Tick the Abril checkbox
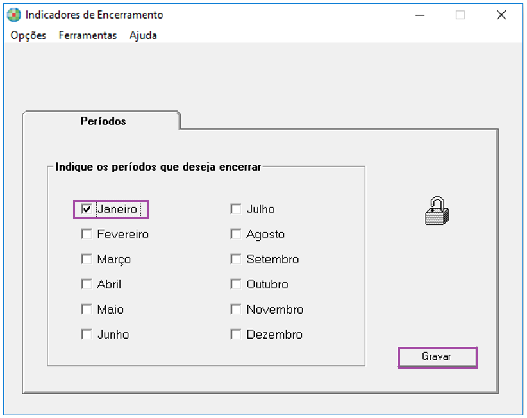Screen dimensions: 527x418 click(87, 284)
